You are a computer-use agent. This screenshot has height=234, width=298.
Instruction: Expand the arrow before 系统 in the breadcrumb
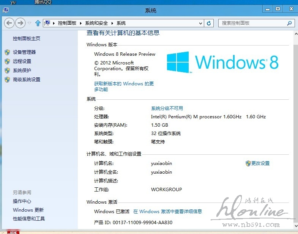coord(112,23)
